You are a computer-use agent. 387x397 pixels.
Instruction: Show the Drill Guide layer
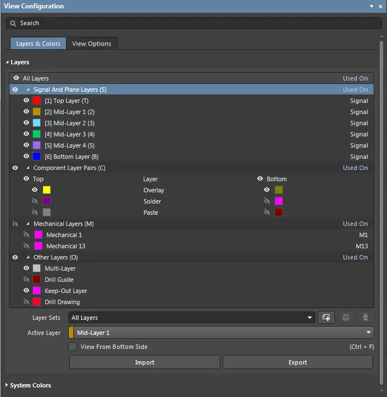[x=26, y=279]
